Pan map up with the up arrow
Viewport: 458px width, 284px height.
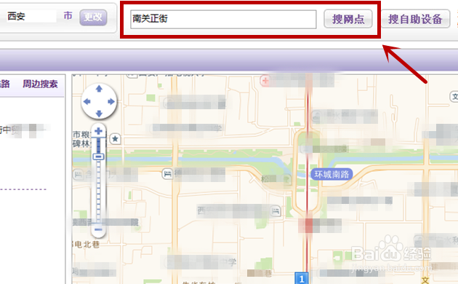99,89
